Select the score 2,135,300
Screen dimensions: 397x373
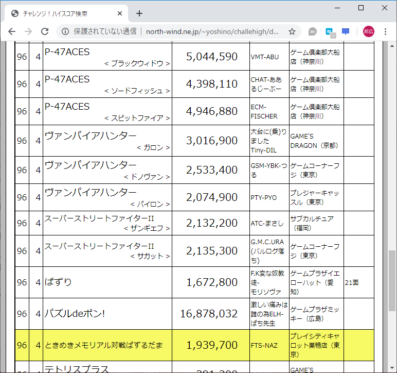[212, 251]
